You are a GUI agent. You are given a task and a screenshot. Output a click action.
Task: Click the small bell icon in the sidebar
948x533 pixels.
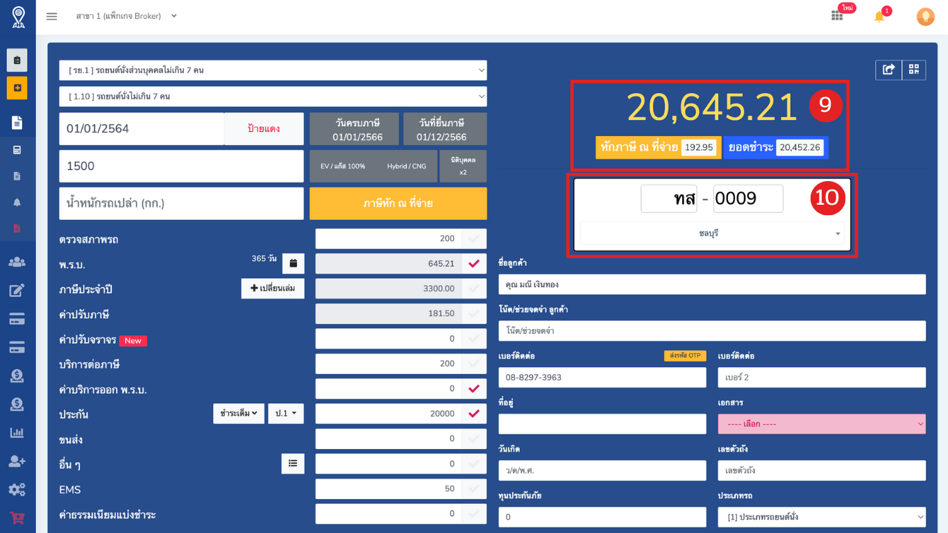point(17,202)
